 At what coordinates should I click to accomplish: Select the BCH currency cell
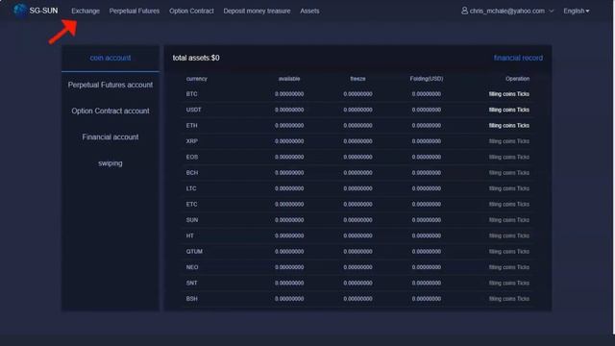click(192, 173)
